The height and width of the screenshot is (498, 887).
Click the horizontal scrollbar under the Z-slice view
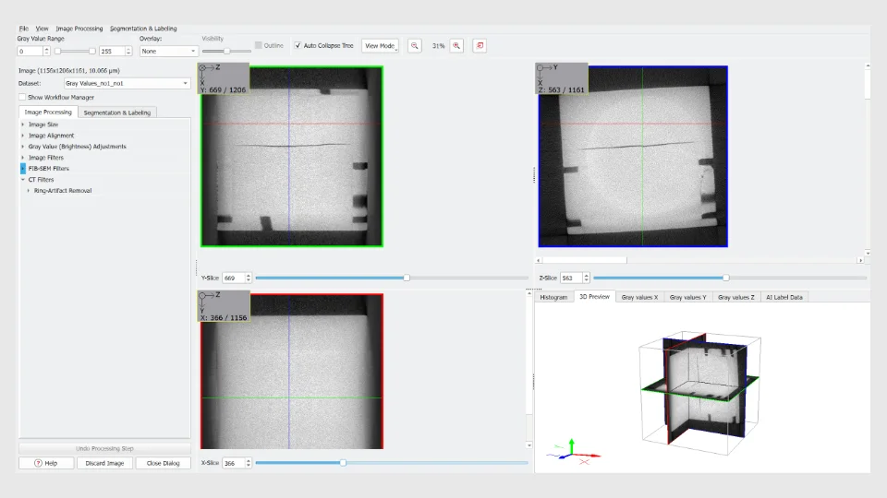point(700,260)
